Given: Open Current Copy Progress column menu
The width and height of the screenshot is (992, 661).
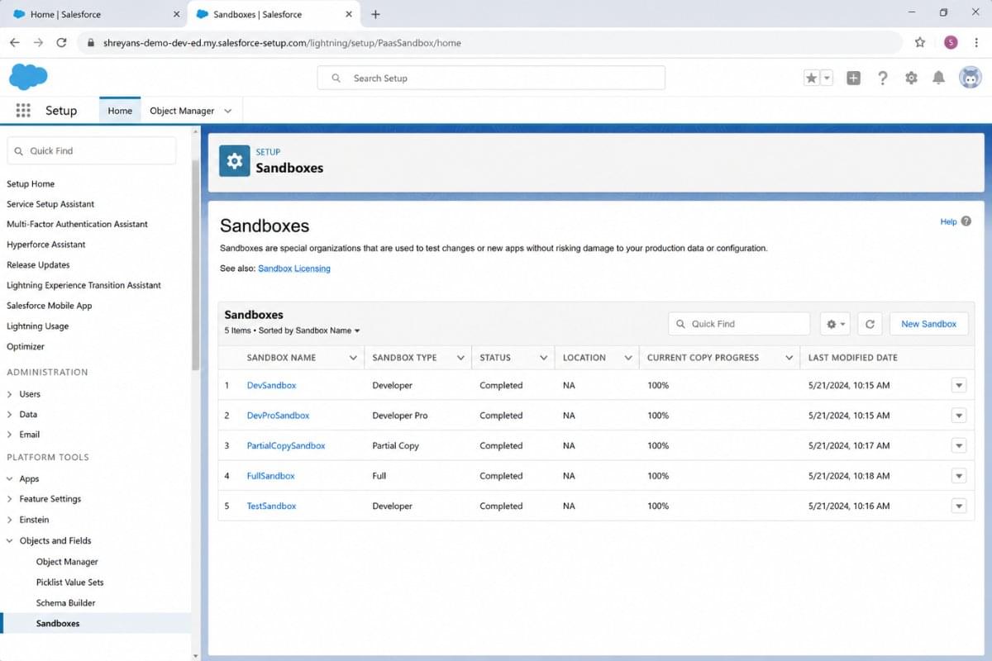Looking at the screenshot, I should [x=789, y=358].
